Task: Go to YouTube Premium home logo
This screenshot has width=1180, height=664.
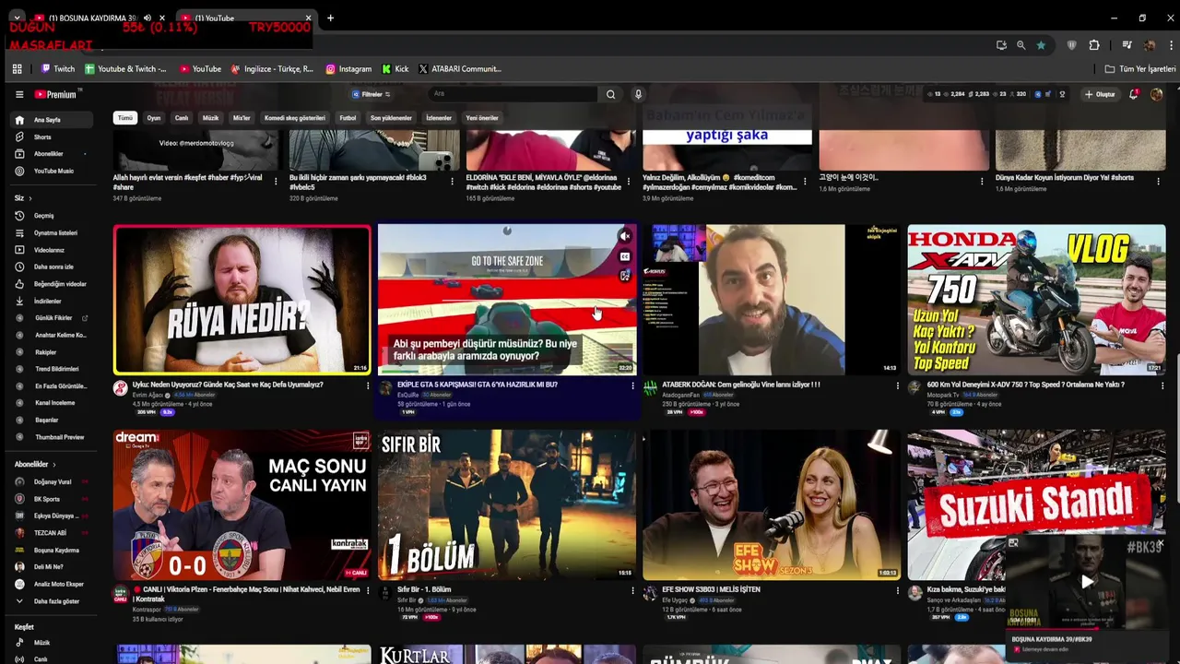Action: tap(57, 94)
